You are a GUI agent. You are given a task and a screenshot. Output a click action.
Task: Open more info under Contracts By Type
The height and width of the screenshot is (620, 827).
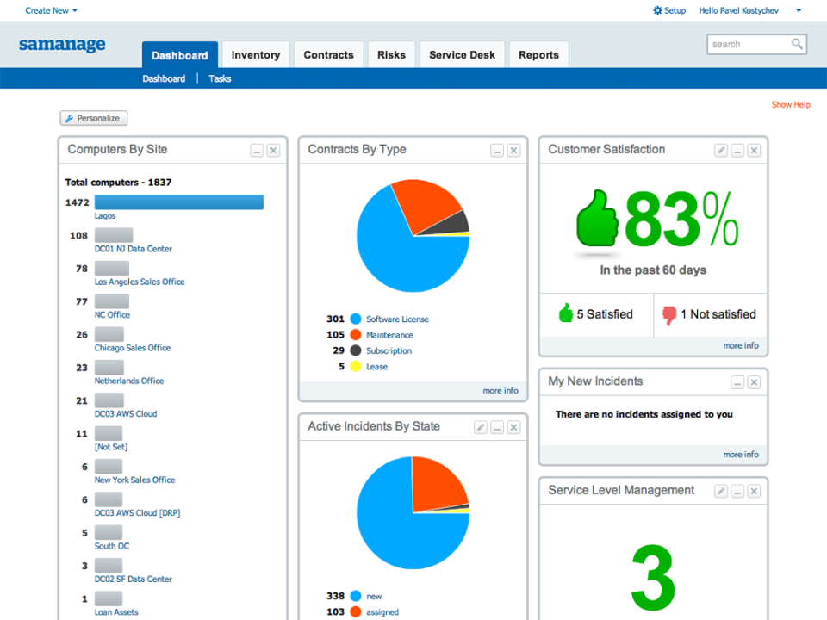coord(501,390)
